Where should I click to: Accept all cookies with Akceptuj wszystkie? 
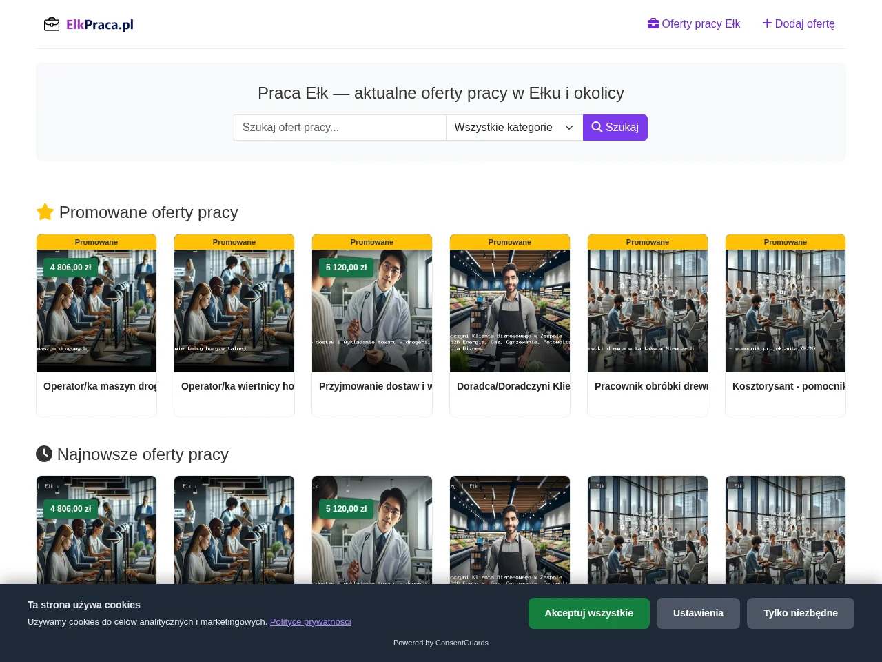[589, 613]
